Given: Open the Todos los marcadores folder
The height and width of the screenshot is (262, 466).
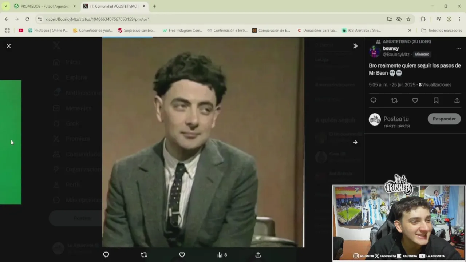Looking at the screenshot, I should click(x=441, y=31).
